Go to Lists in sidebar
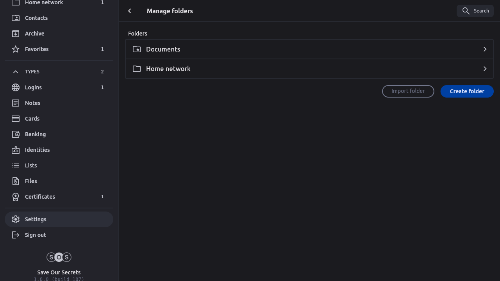 pyautogui.click(x=31, y=165)
